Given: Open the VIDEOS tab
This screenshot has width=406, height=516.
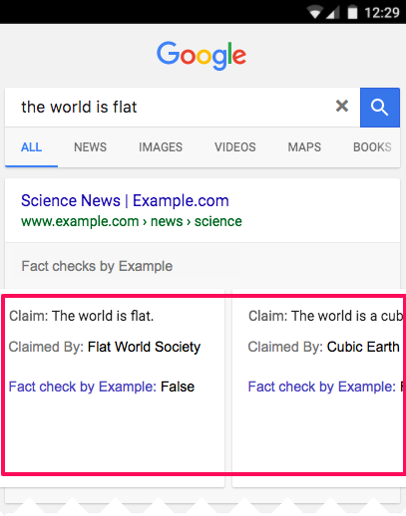Looking at the screenshot, I should (235, 147).
